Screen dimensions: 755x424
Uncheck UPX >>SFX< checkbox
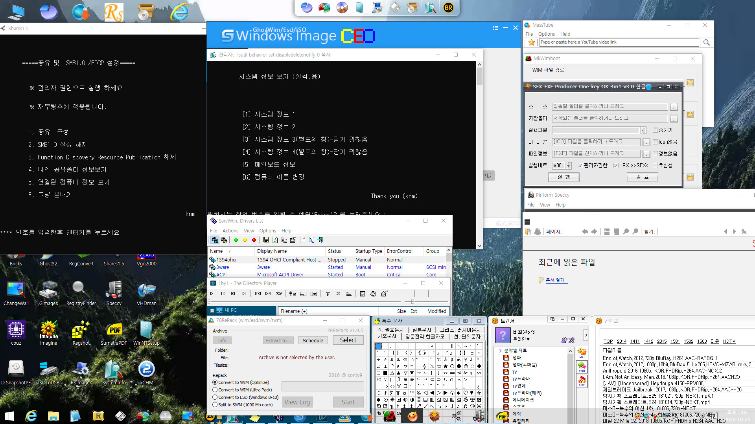click(616, 165)
